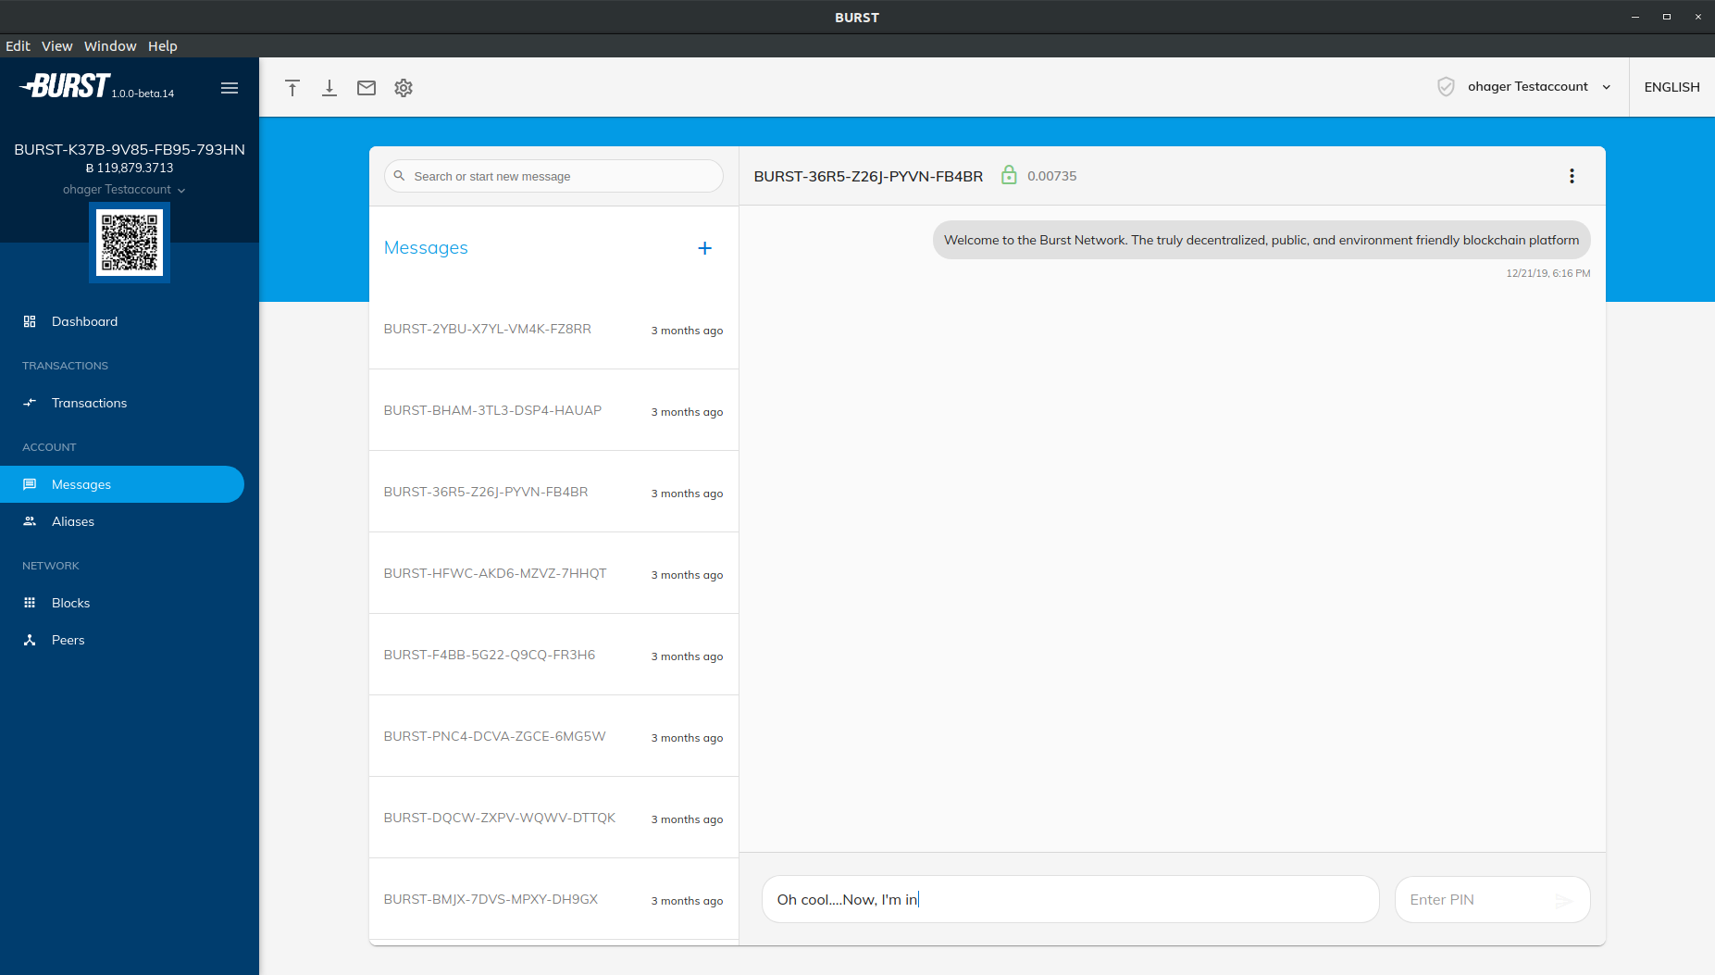Click the Dashboard grid icon
This screenshot has width=1715, height=975.
[30, 321]
